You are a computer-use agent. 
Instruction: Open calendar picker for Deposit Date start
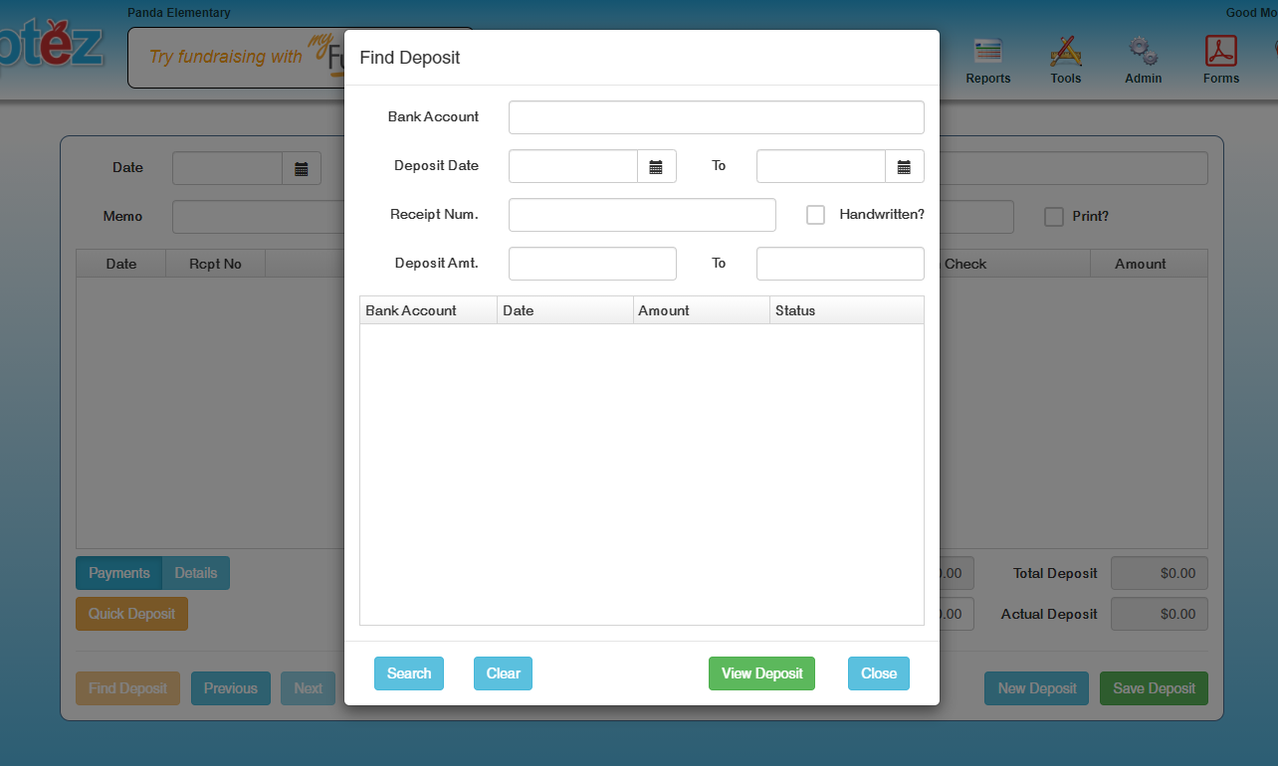point(656,166)
